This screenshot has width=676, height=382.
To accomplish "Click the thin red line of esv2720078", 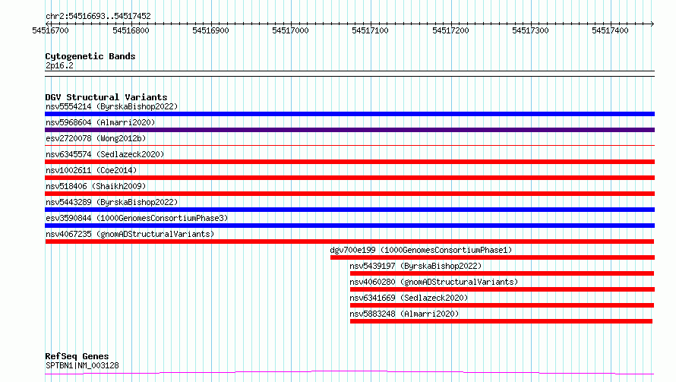I will click(349, 146).
